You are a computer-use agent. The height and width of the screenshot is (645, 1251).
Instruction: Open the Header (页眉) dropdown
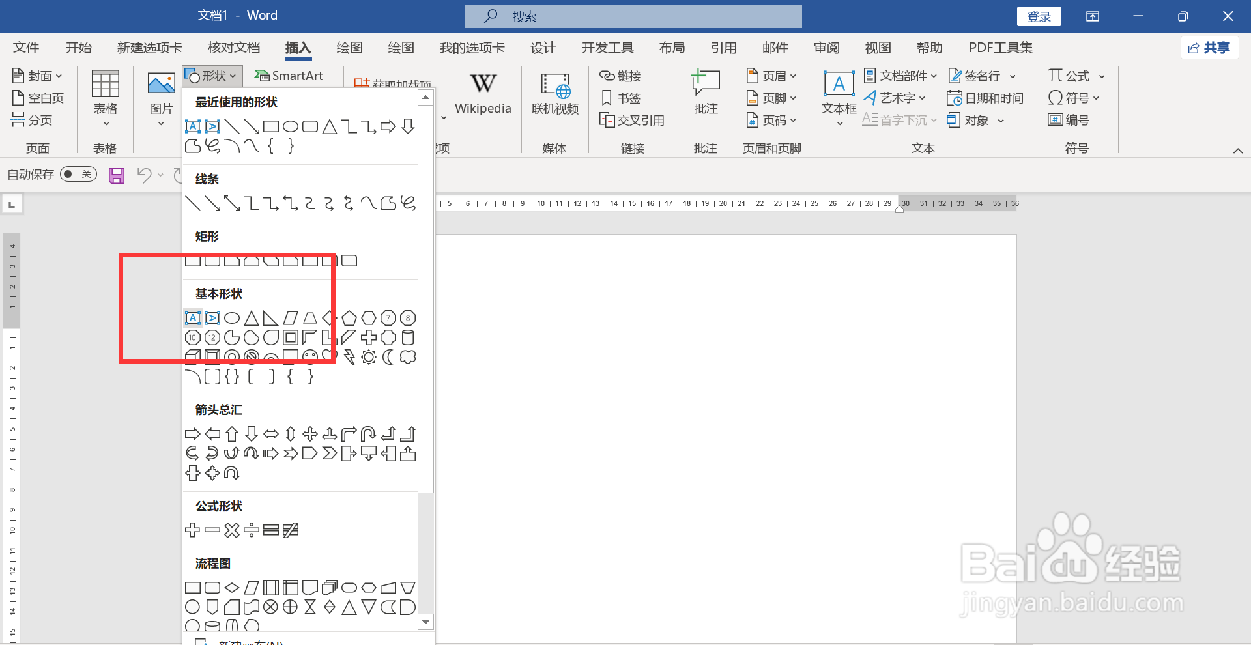click(x=771, y=76)
